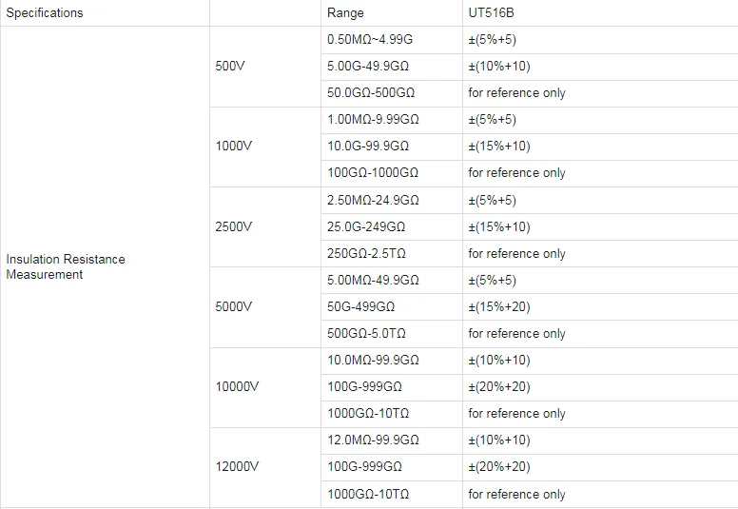Screen dimensions: 738x509
Task: Select the 500GΩ-5.0TΩ range cell
Action: (366, 334)
